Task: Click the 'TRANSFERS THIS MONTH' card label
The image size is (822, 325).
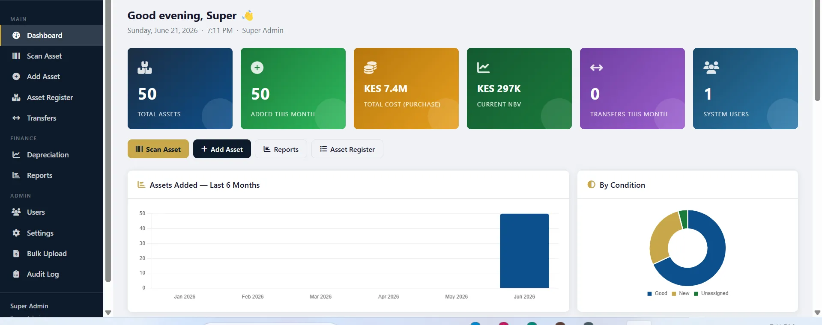Action: 629,114
